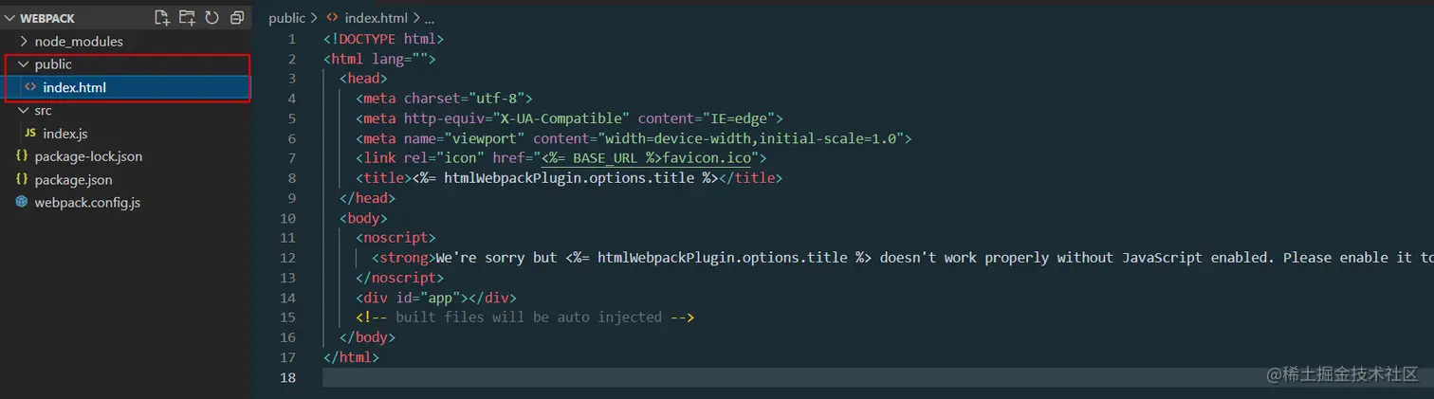
Task: Click the <!DOCTYPE html> text
Action: [x=383, y=39]
